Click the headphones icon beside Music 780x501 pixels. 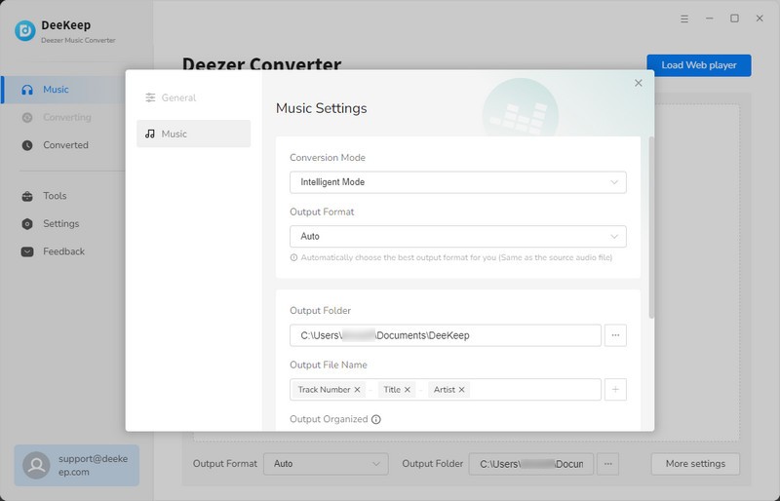(x=27, y=90)
